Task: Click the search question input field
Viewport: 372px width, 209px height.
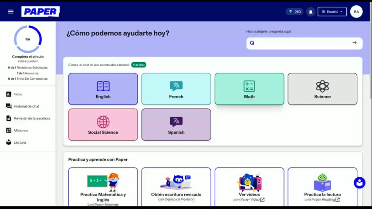Action: 304,43
